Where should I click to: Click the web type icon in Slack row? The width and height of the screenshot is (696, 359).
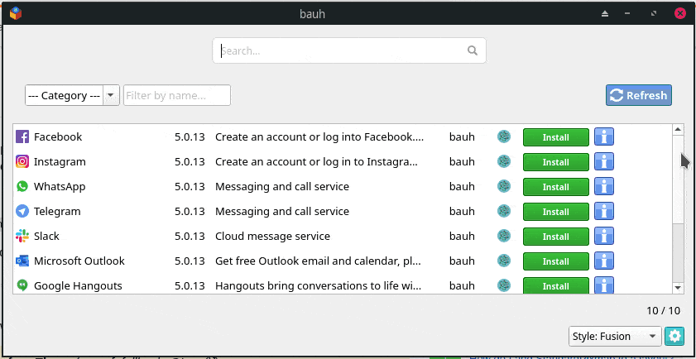coord(504,236)
